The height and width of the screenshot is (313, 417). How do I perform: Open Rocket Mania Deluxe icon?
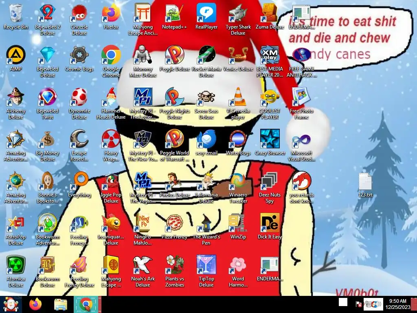tap(206, 61)
